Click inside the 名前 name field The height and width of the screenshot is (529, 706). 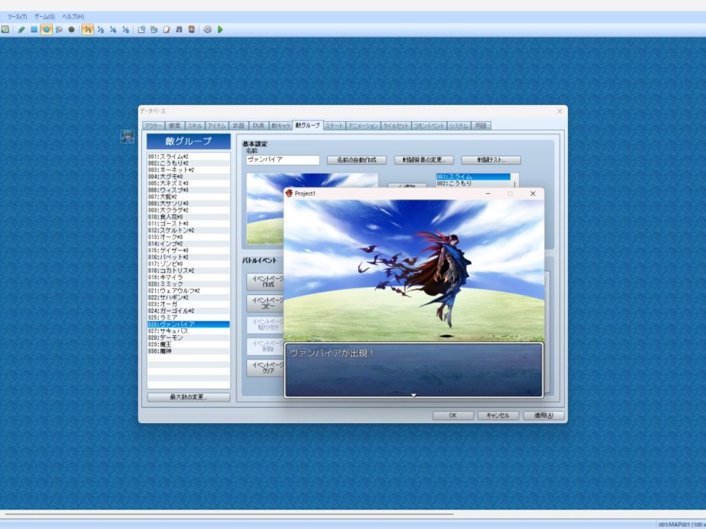tap(282, 160)
